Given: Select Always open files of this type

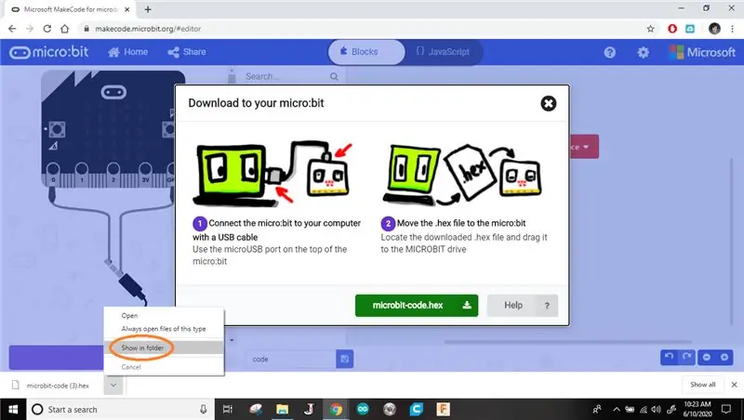Looking at the screenshot, I should 164,329.
